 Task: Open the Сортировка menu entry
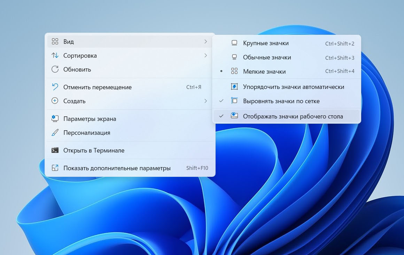pos(130,55)
